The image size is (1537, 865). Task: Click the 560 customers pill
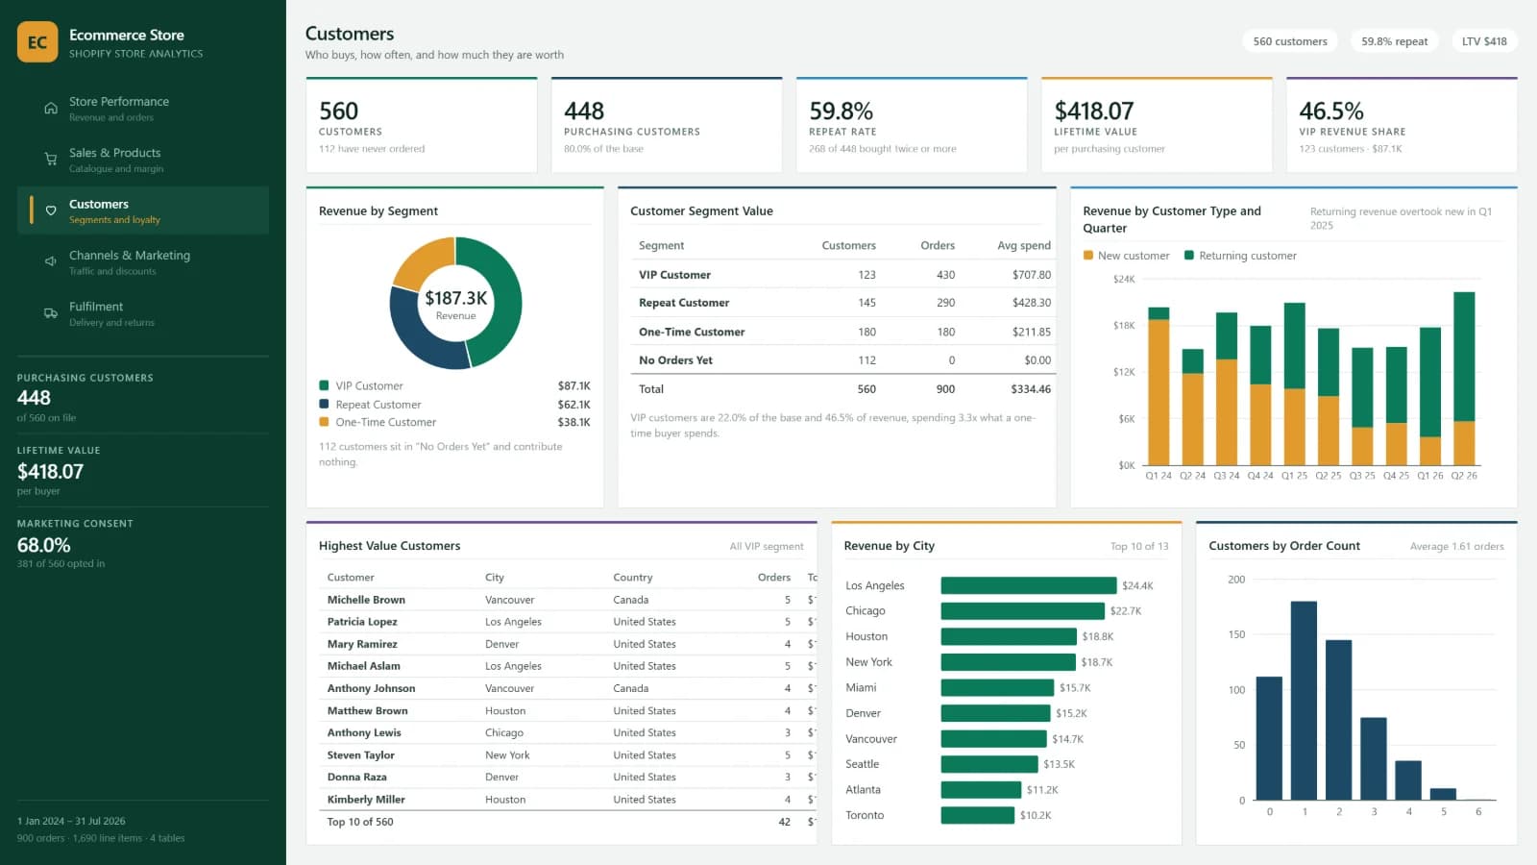pos(1290,41)
